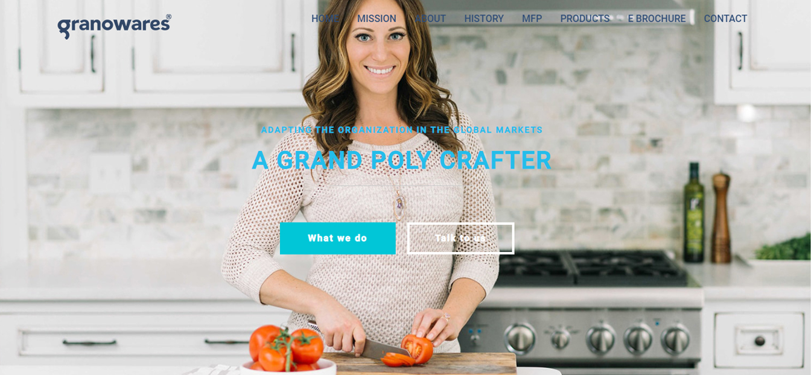
Task: Open the HOME menu item
Action: pos(325,19)
